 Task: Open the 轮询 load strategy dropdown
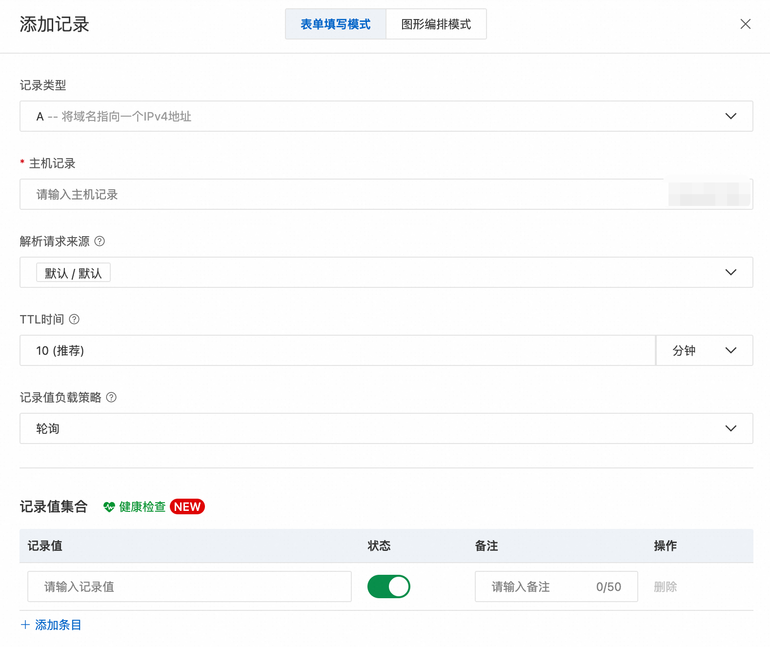386,428
